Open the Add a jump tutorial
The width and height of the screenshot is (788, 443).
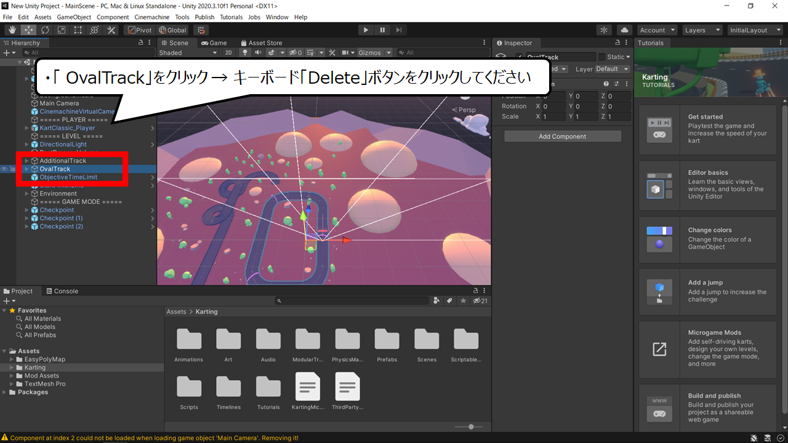708,292
